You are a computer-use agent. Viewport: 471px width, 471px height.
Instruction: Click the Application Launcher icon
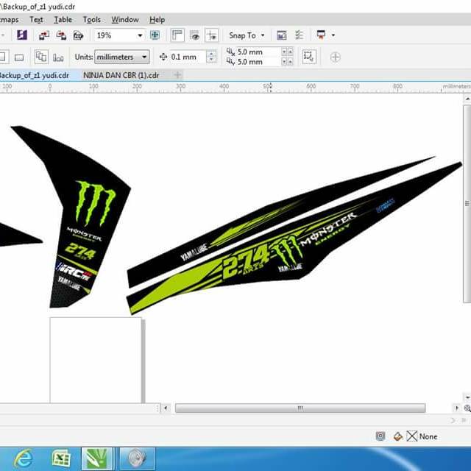pyautogui.click(x=321, y=35)
